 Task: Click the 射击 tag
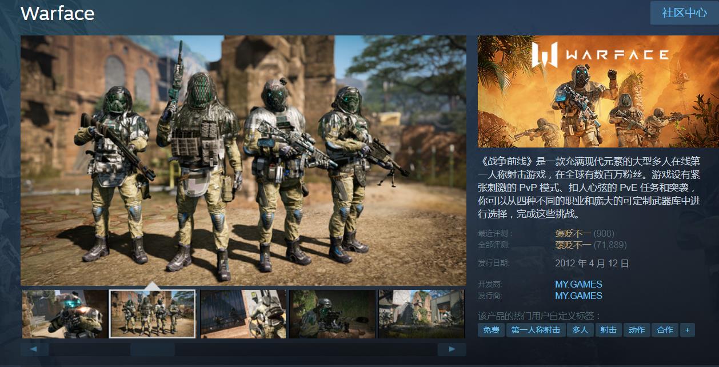(608, 330)
